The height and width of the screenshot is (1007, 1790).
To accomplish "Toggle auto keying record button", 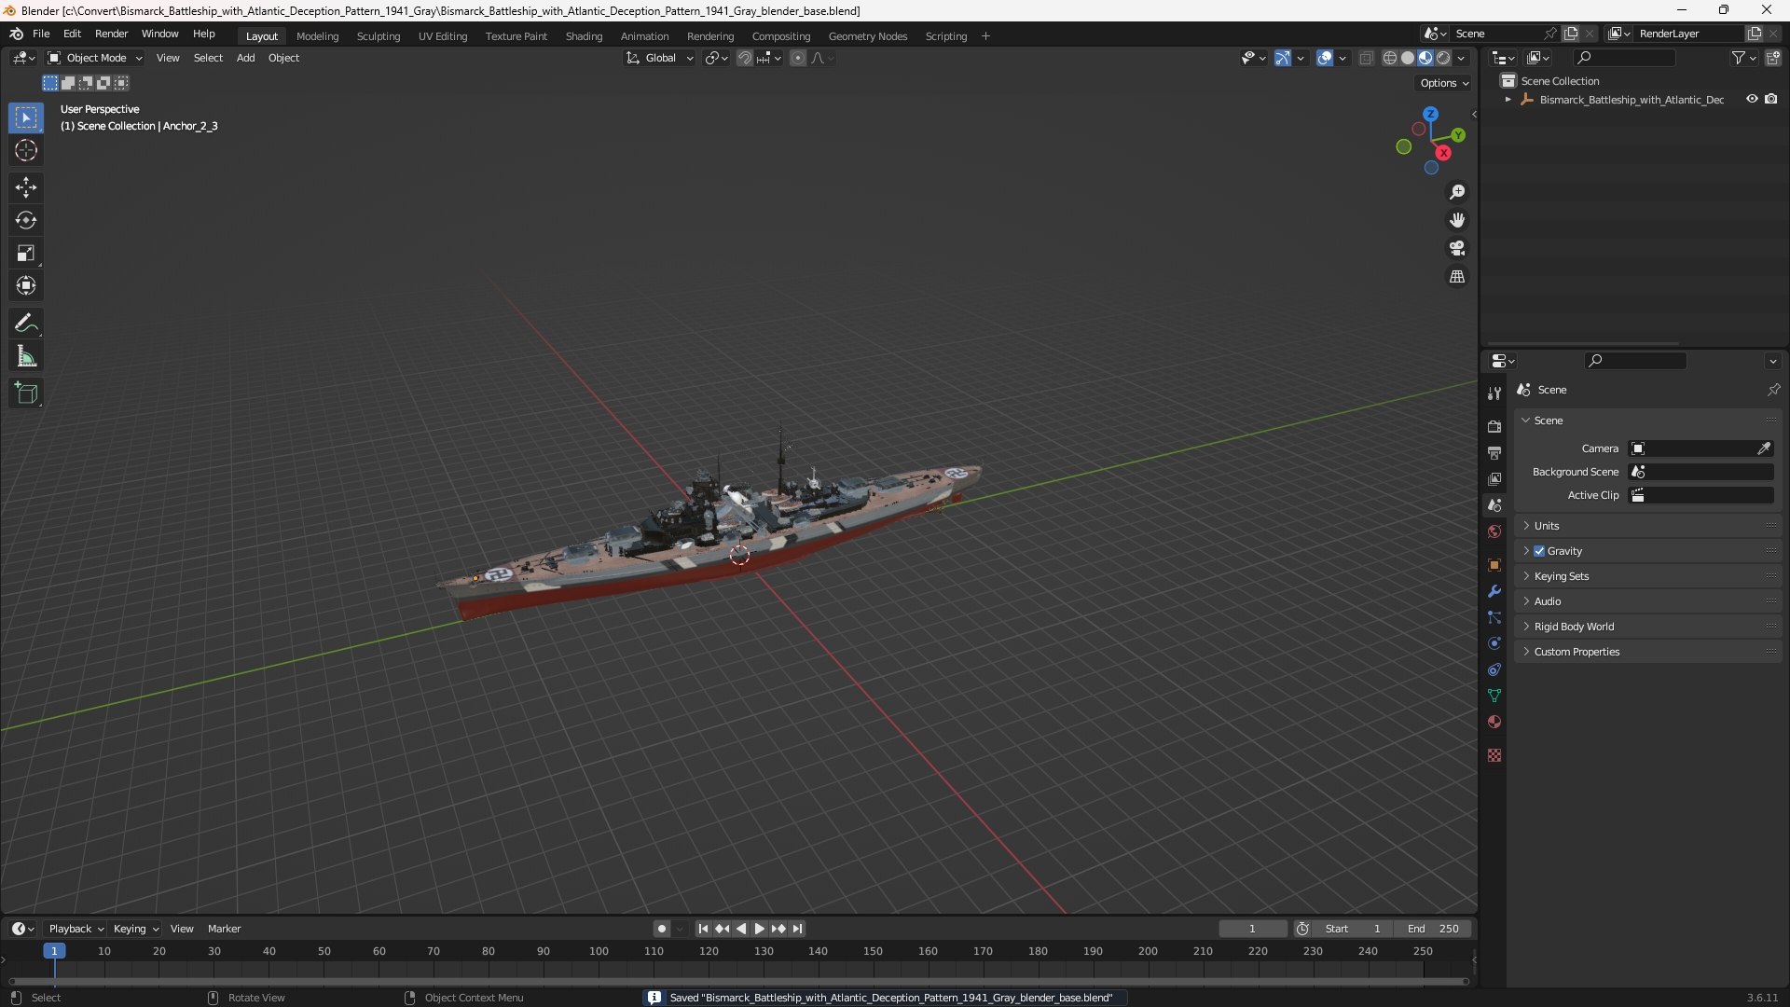I will click(x=661, y=929).
